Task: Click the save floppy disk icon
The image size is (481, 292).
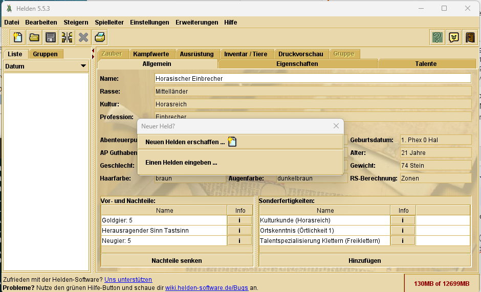Action: [51, 37]
